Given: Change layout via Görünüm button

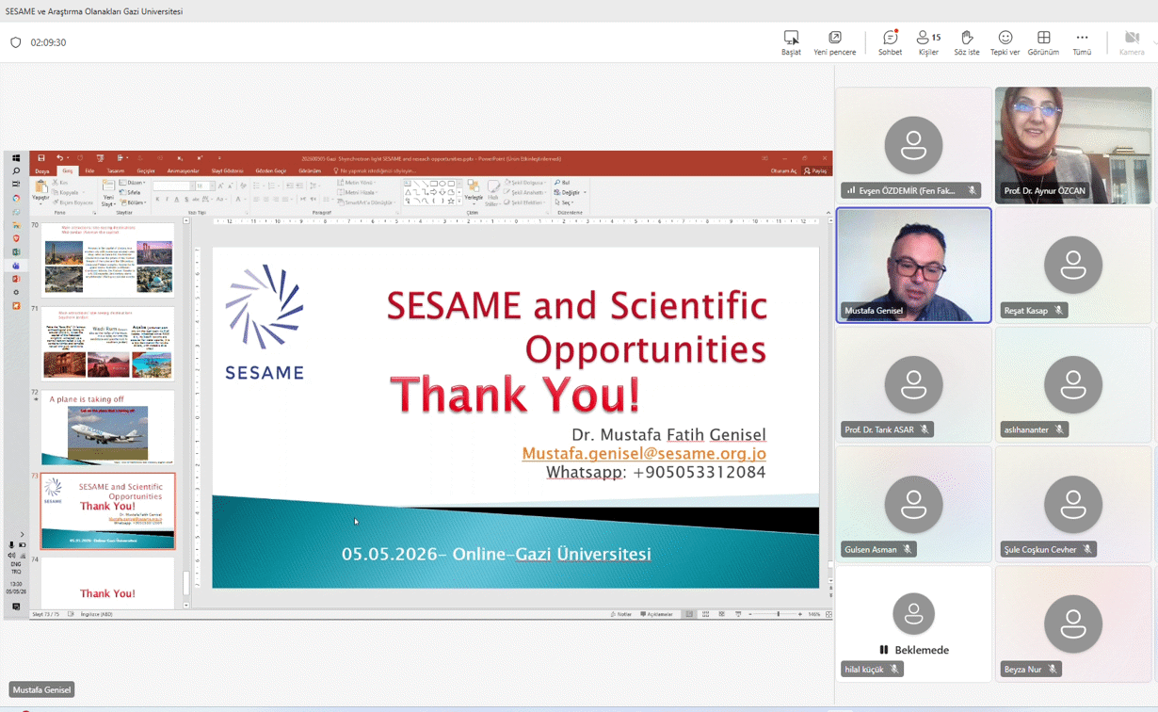Looking at the screenshot, I should point(1043,42).
